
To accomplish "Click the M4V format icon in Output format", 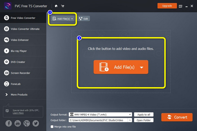I will (x=72, y=114).
